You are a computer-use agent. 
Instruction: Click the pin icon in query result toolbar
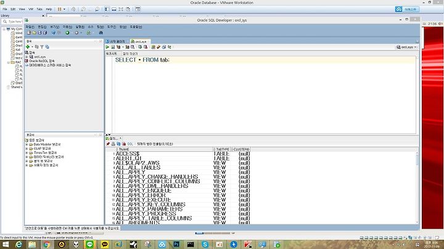108,144
